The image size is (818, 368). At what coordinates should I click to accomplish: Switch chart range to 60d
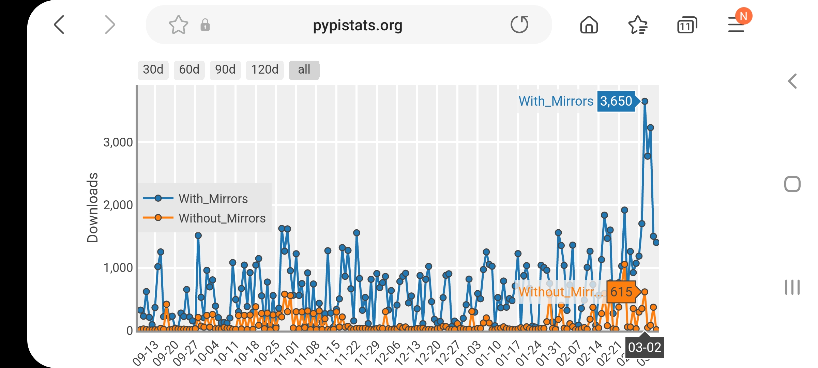pyautogui.click(x=189, y=70)
